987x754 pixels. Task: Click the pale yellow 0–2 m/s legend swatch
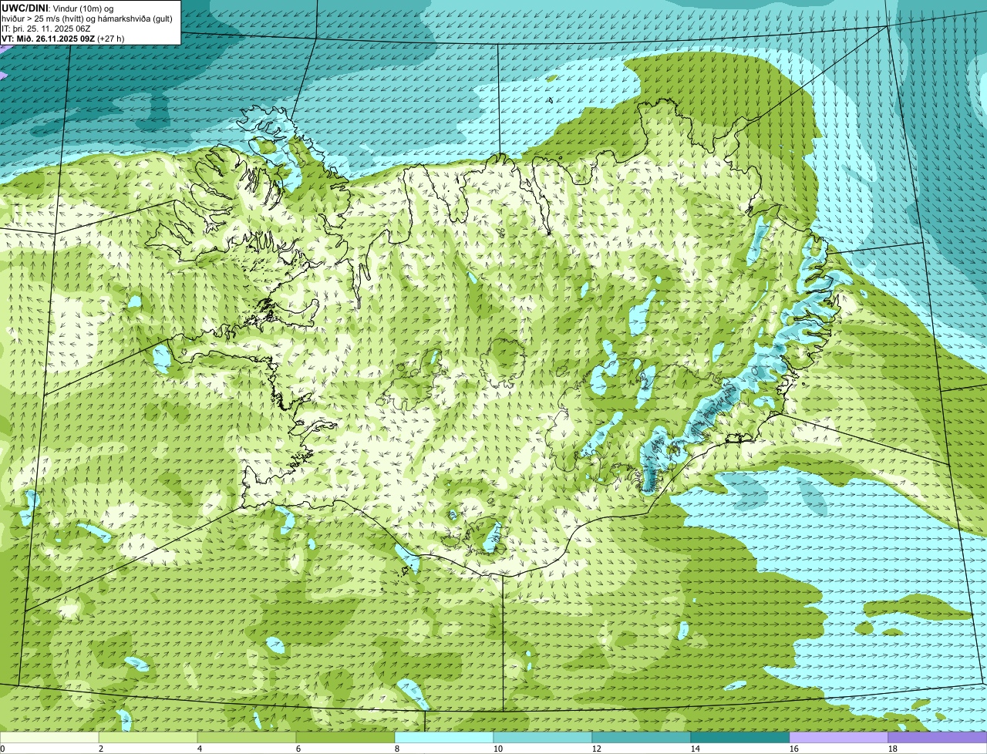(x=49, y=738)
